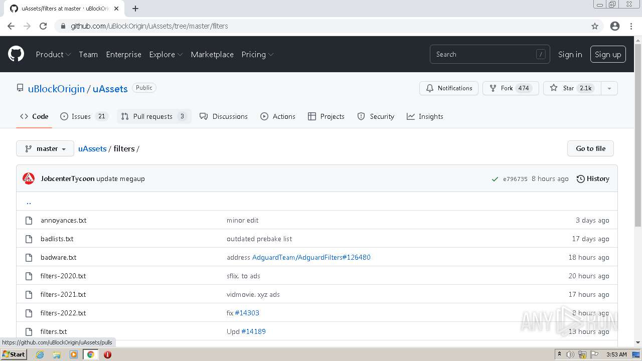Switch to the Issues tab
This screenshot has height=361, width=642.
(x=84, y=116)
